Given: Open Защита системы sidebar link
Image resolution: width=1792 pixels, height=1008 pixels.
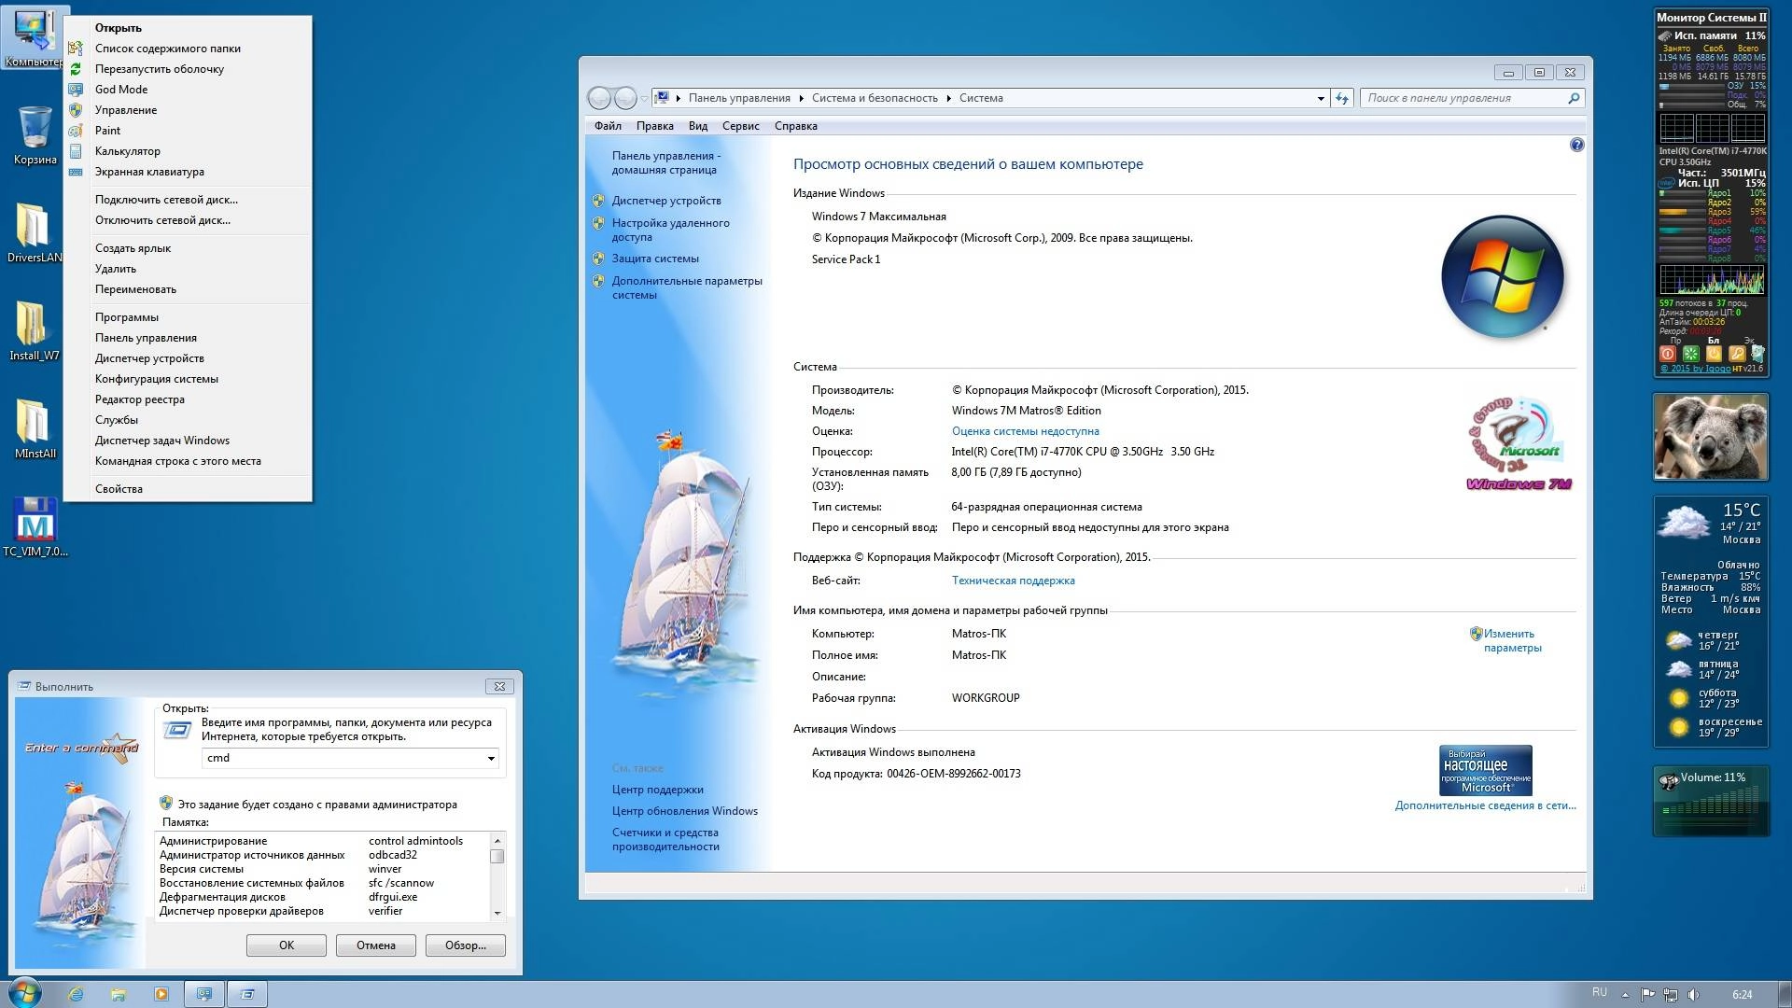Looking at the screenshot, I should (x=655, y=259).
